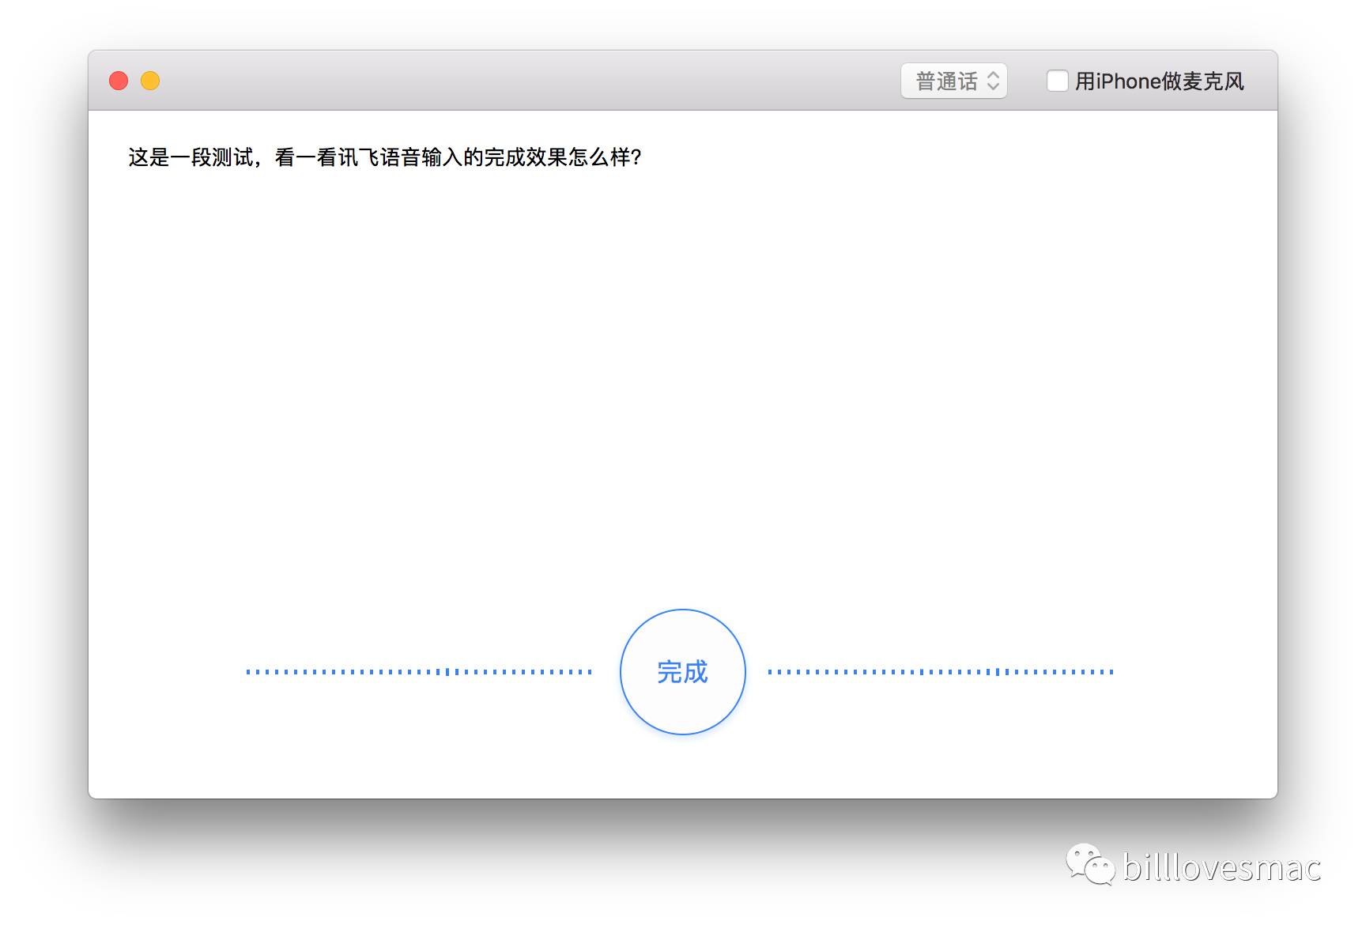This screenshot has width=1366, height=925.
Task: Click the up-down chevron beside 普通话
Action: tap(994, 81)
